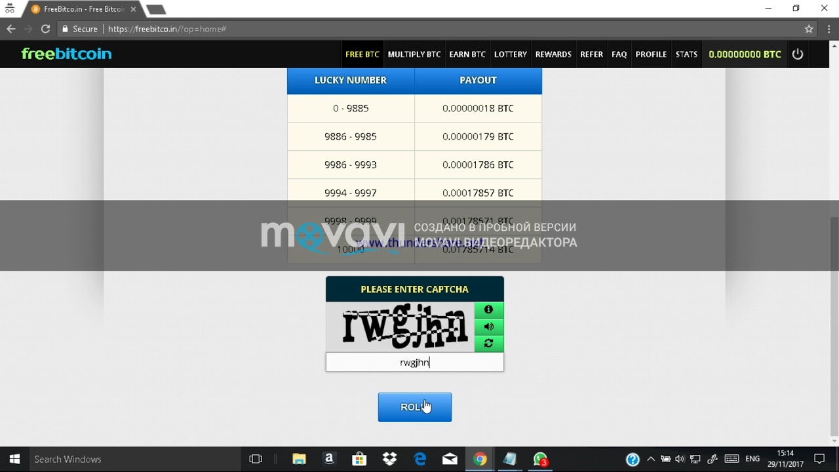The width and height of the screenshot is (839, 472).
Task: Open Dropbox from the taskbar
Action: (x=389, y=459)
